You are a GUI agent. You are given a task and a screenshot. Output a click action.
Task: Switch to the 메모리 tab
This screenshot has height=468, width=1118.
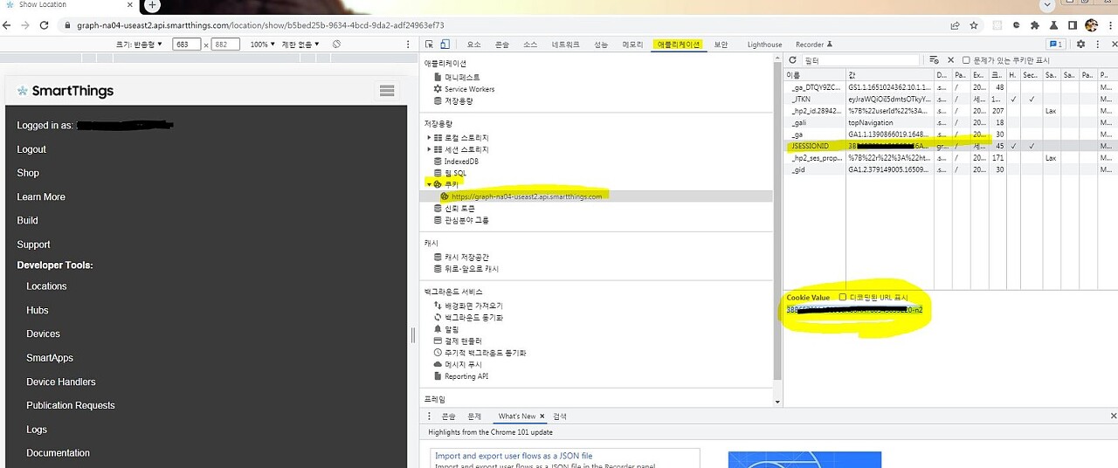click(x=632, y=45)
